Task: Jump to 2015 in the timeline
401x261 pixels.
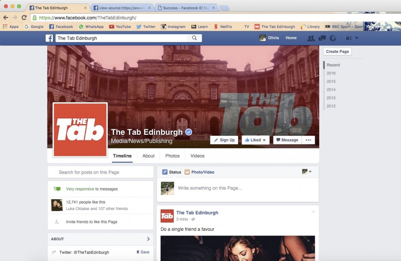Action: tap(331, 82)
